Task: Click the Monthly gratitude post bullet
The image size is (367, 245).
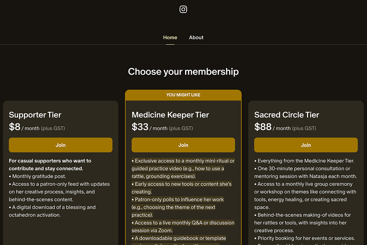Action: click(37, 176)
